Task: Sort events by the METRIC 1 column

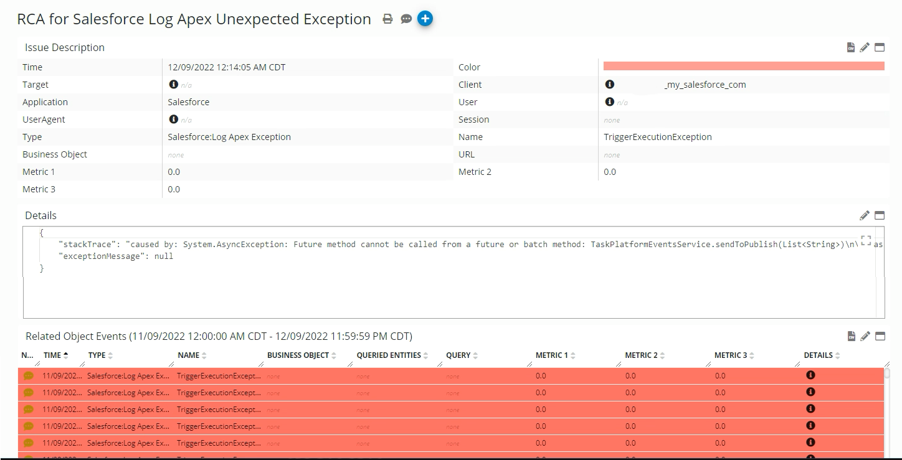Action: [572, 355]
